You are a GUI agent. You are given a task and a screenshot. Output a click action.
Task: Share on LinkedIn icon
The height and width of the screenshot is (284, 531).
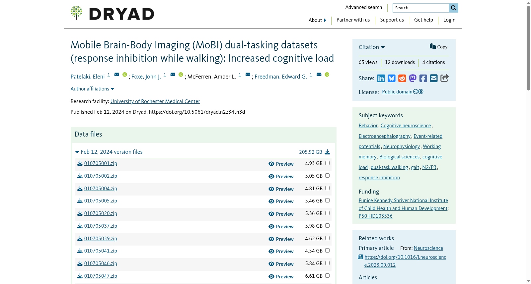point(381,78)
